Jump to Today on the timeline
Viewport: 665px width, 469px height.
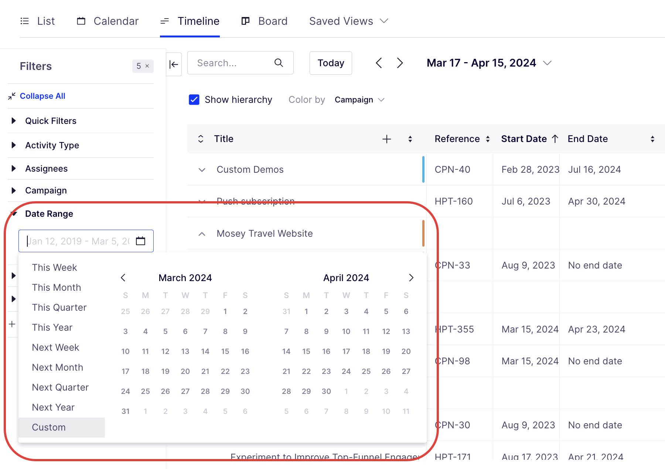tap(331, 63)
